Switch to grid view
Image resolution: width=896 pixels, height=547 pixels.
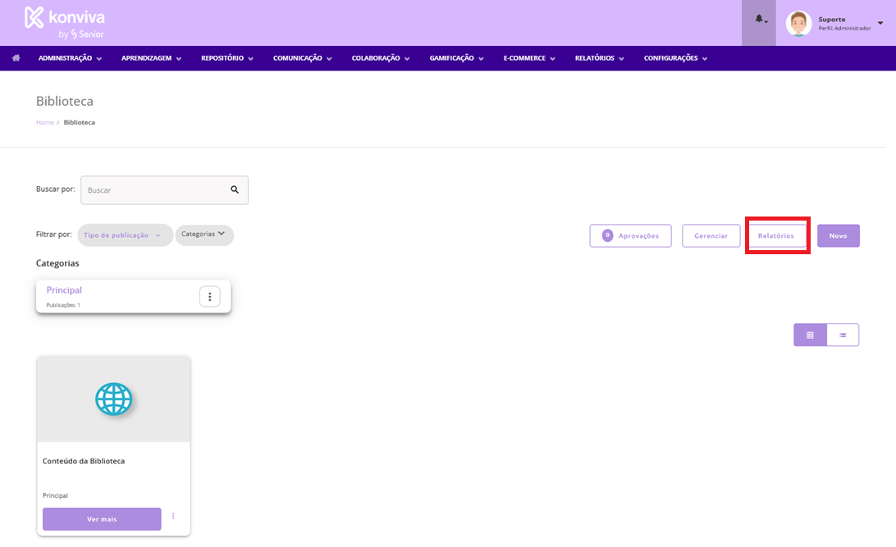coord(810,335)
